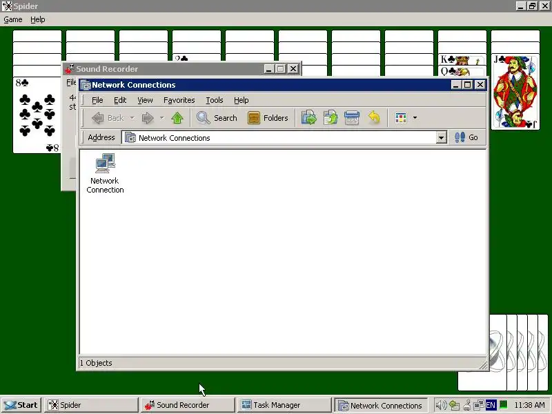Click Network Connections taskbar button
Screen dimensions: 552x414
tap(381, 405)
